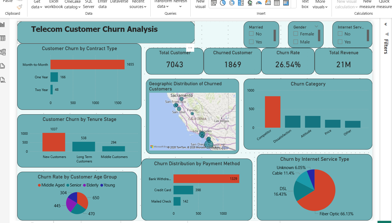The height and width of the screenshot is (223, 392).
Task: Click the Quick measure button
Action: point(384,4)
